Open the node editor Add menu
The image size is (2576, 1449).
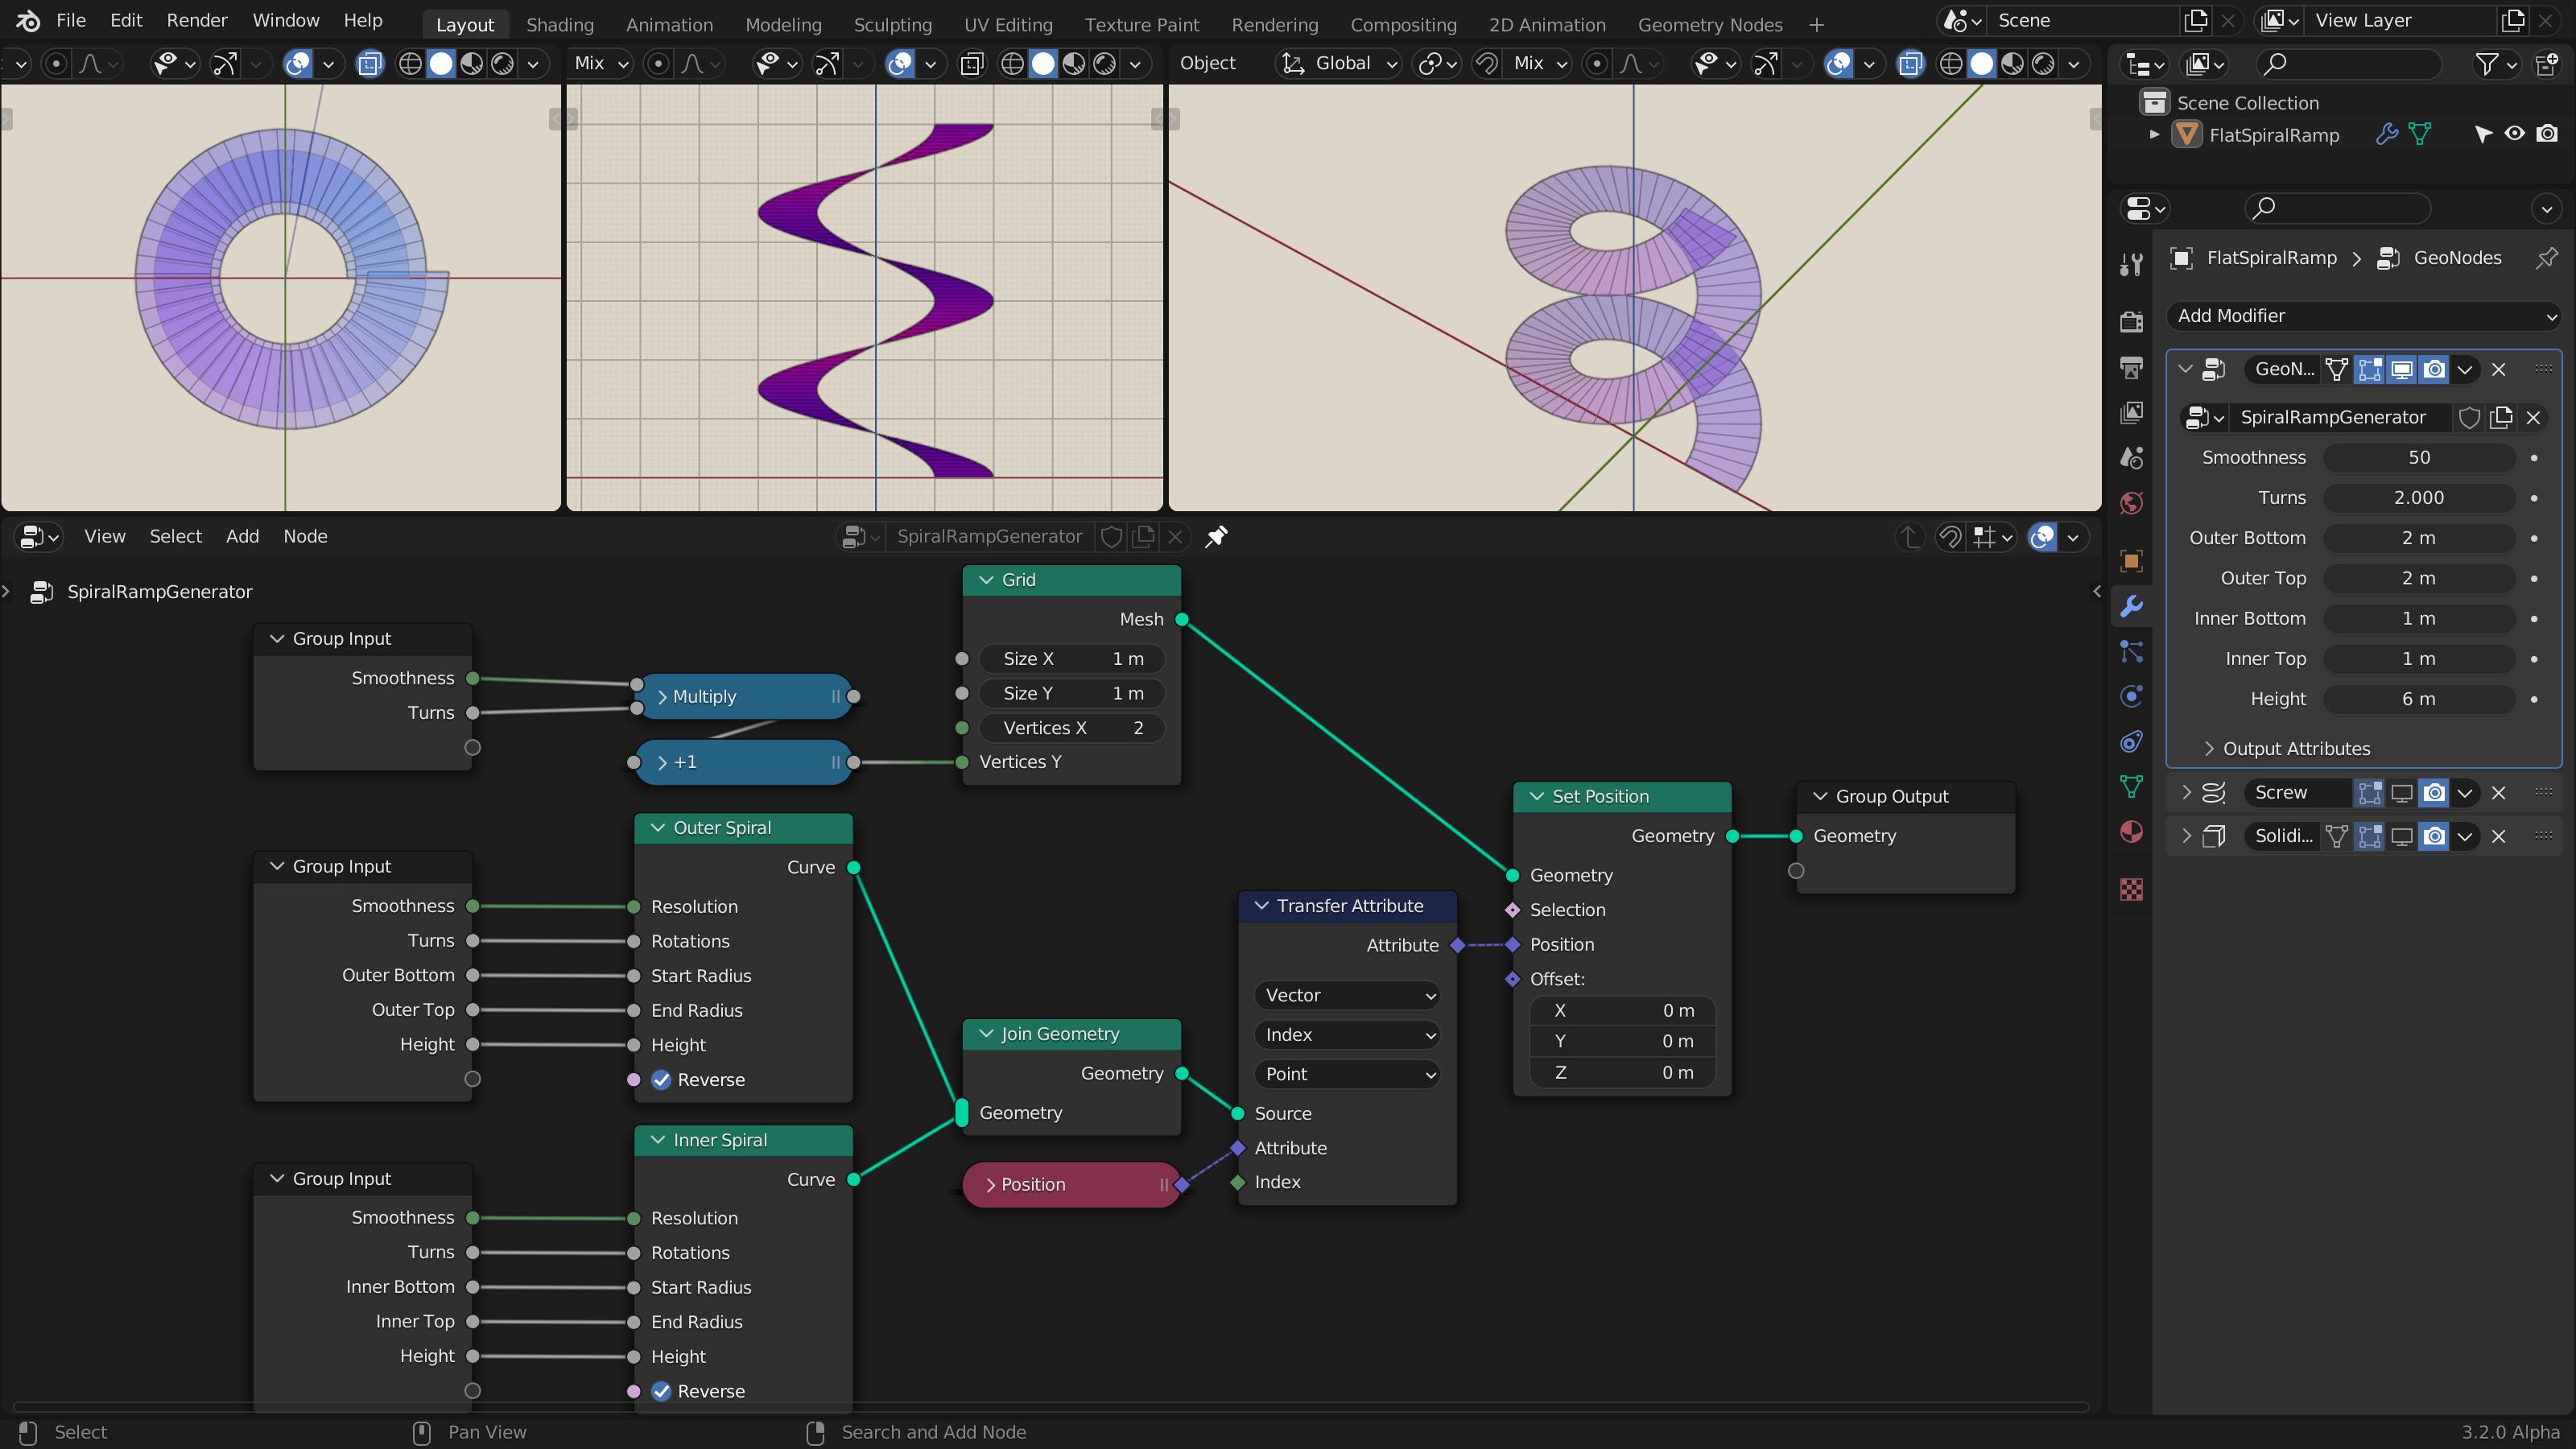(242, 537)
